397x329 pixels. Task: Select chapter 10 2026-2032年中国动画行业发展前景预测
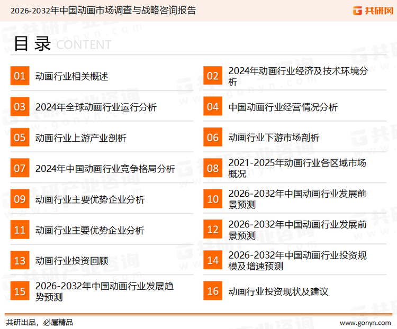pos(297,199)
